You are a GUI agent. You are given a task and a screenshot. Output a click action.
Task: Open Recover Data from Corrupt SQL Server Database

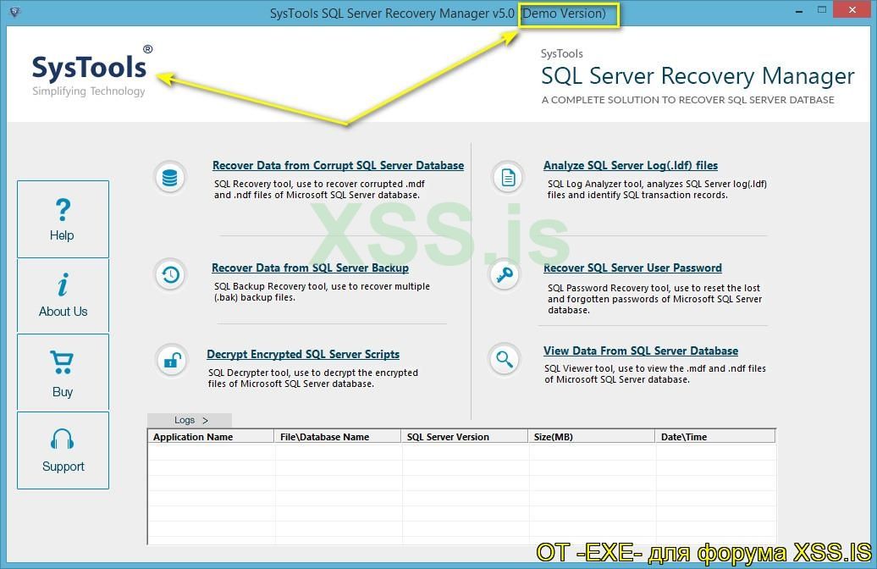tap(338, 166)
